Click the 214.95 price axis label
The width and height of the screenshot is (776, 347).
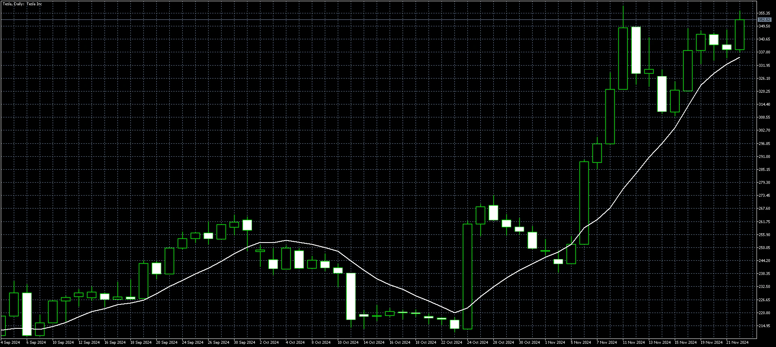[x=764, y=326]
